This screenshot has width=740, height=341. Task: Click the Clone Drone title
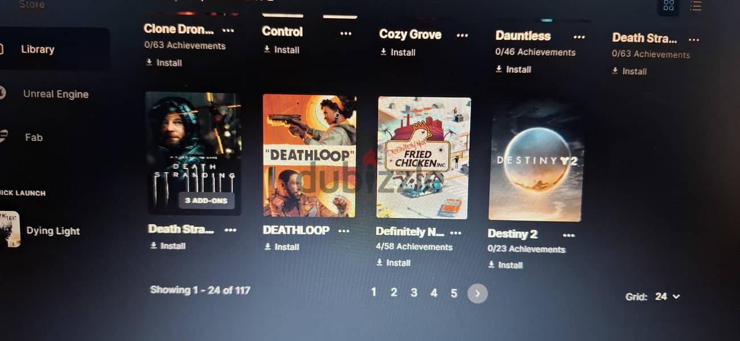click(x=179, y=28)
